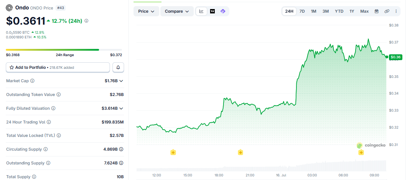
Task: Click the Ondo logo icon
Action: pos(9,8)
